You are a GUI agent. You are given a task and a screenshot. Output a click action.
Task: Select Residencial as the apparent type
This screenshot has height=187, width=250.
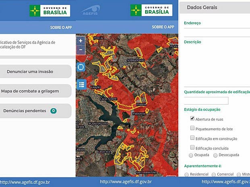(186, 175)
